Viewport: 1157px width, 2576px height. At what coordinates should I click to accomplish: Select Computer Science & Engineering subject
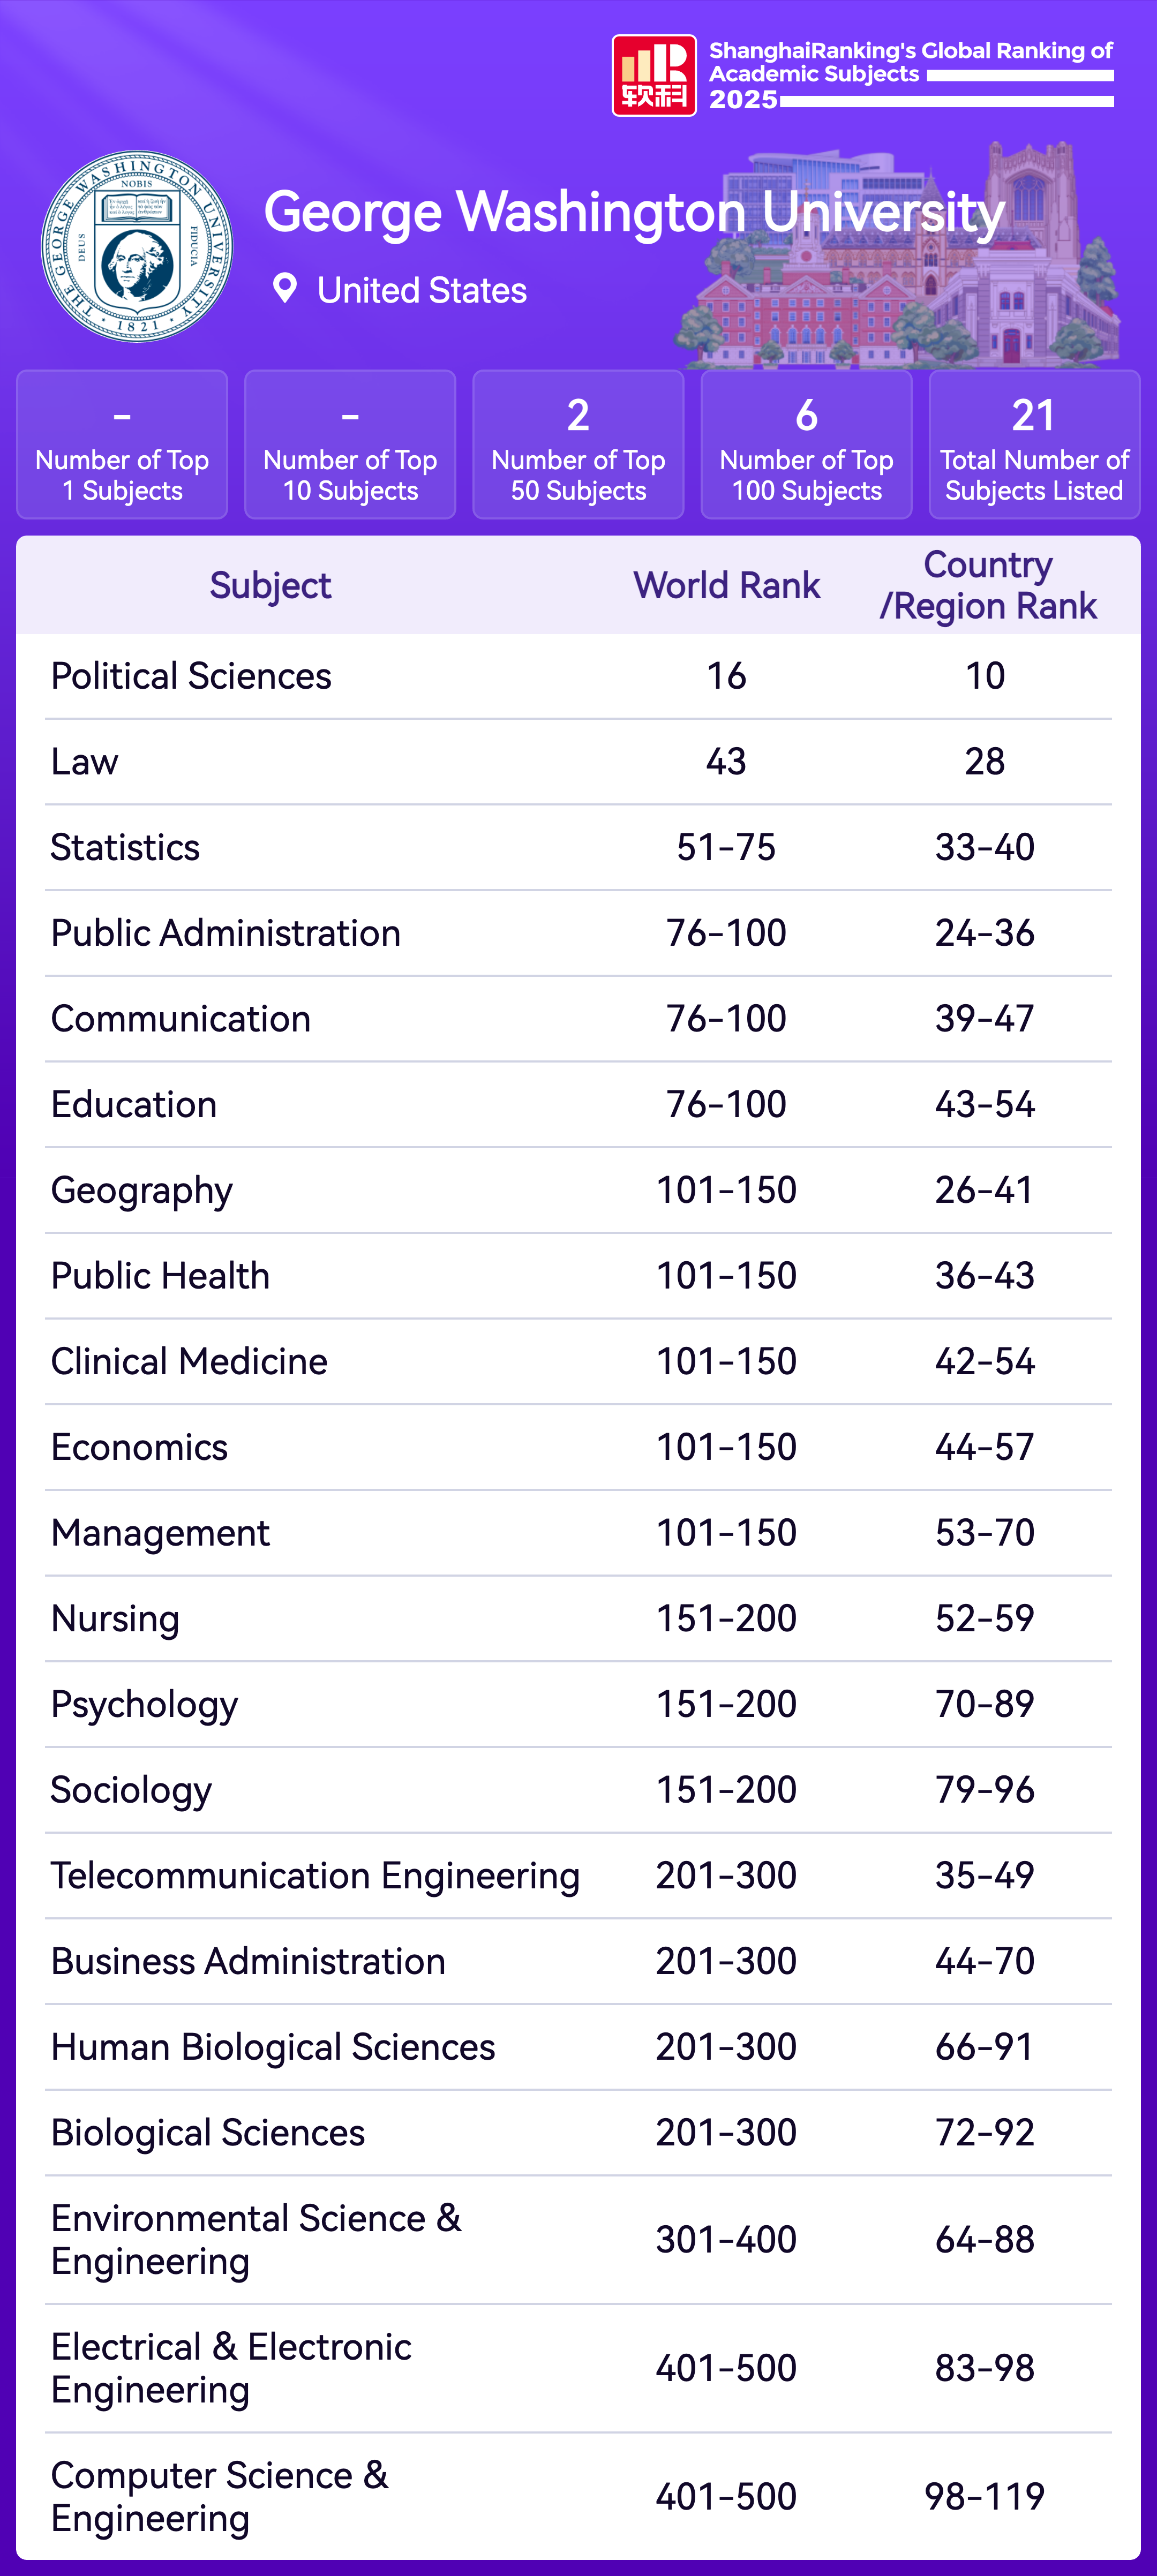click(220, 2496)
